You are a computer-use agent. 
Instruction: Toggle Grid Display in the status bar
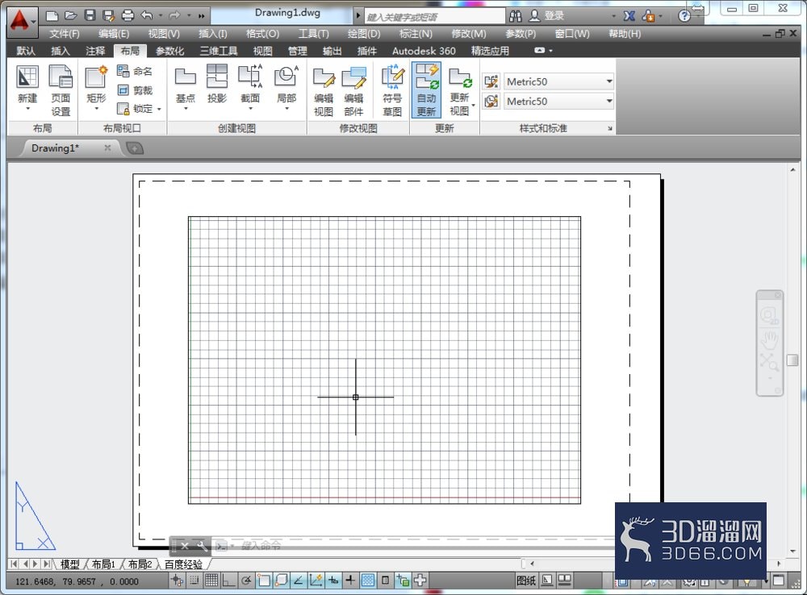pos(211,580)
